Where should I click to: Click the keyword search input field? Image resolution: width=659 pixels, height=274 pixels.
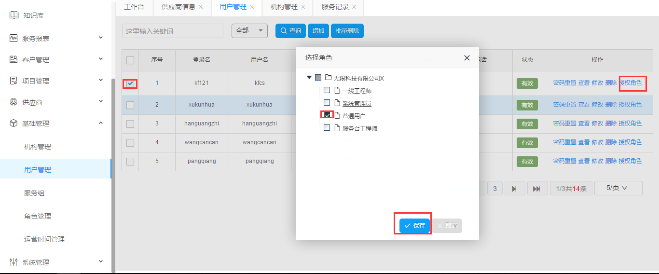click(x=172, y=31)
